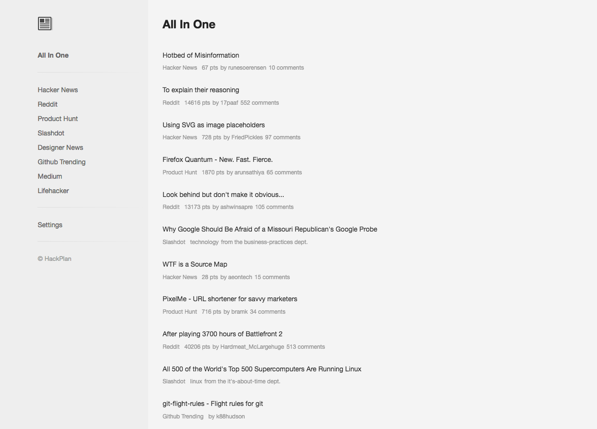Screen dimensions: 597x429
Task: Open the Firefox Quantum article
Action: (x=217, y=159)
